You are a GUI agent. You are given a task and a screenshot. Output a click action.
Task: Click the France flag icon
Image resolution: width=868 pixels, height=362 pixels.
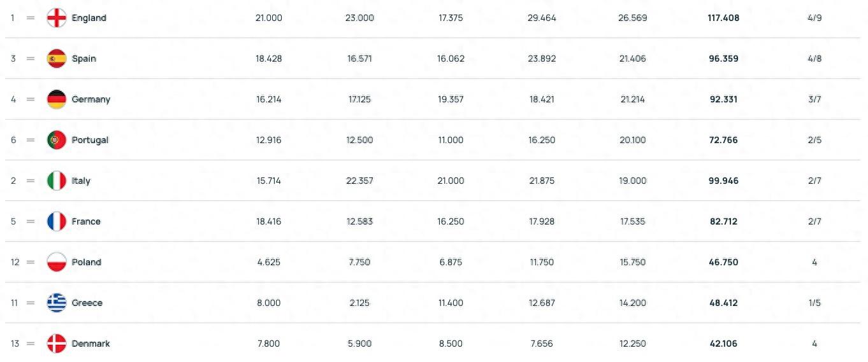57,221
